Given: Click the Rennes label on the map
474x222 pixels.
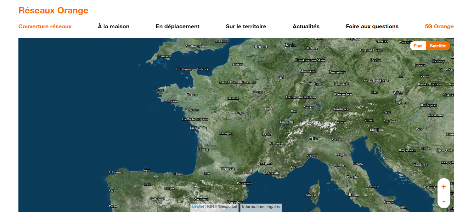Looking at the screenshot, I should point(192,95).
